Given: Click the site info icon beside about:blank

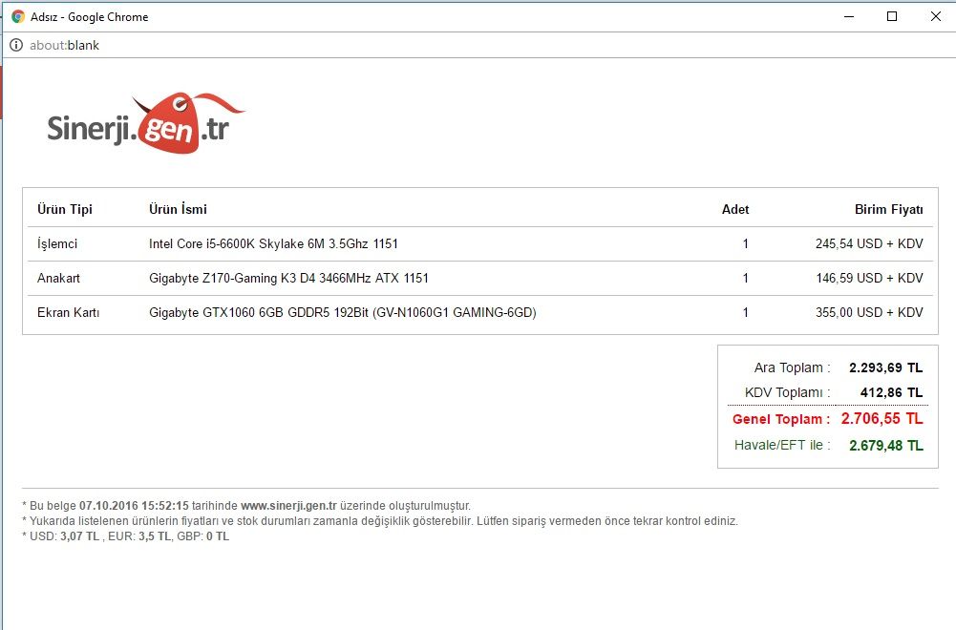Looking at the screenshot, I should [16, 45].
